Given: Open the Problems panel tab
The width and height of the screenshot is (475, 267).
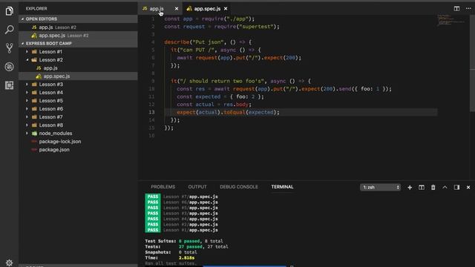Looking at the screenshot, I should 163,187.
